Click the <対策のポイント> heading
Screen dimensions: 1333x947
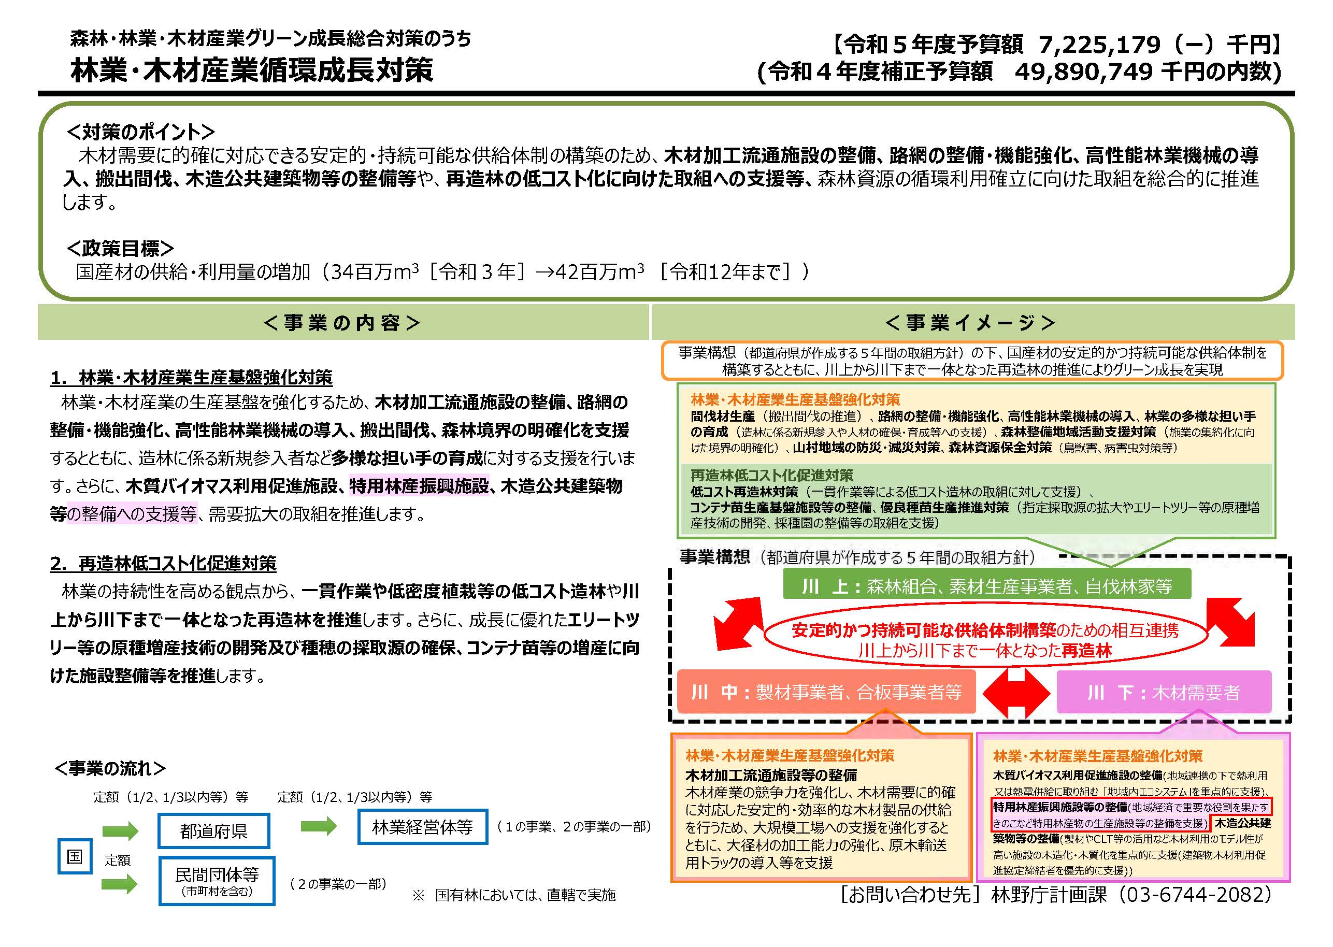pos(140,132)
